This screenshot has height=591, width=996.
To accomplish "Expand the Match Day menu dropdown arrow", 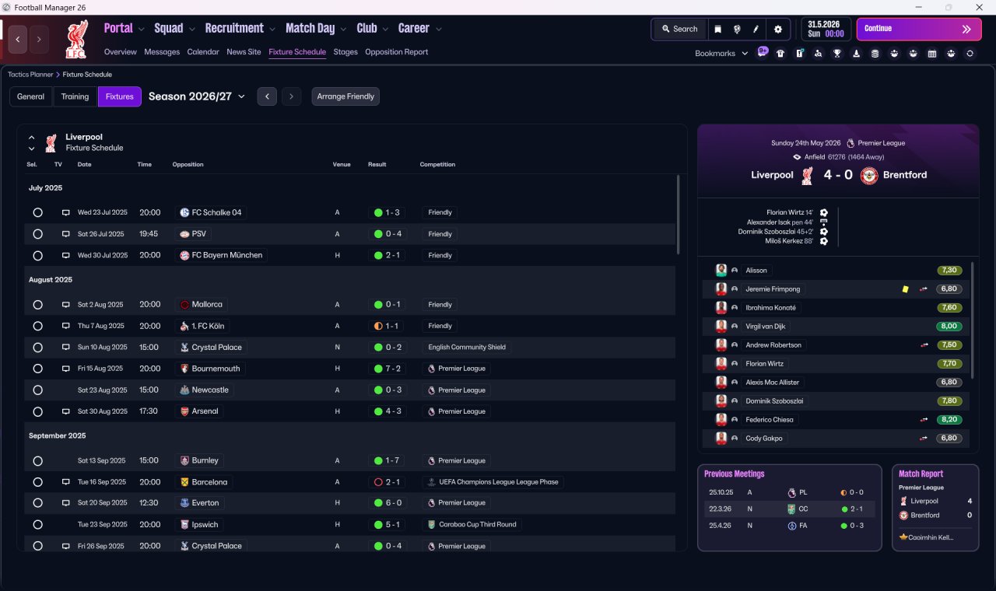I will [343, 30].
